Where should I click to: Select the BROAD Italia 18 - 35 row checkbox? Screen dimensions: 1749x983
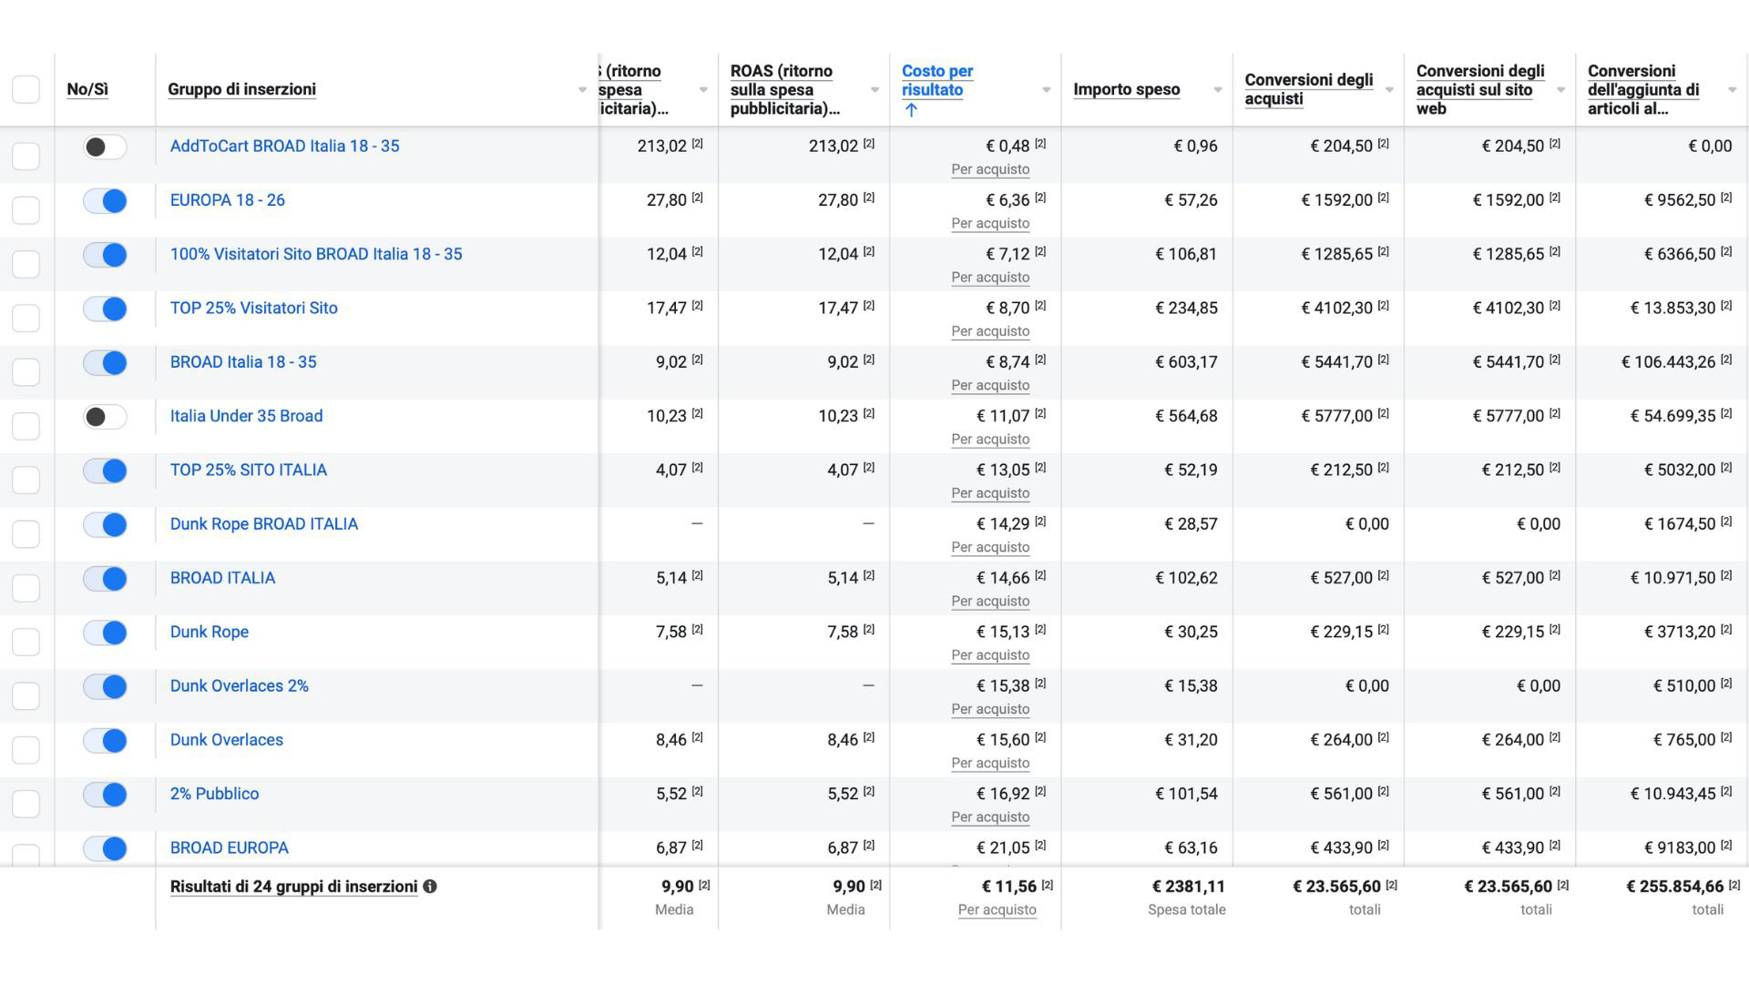click(26, 371)
